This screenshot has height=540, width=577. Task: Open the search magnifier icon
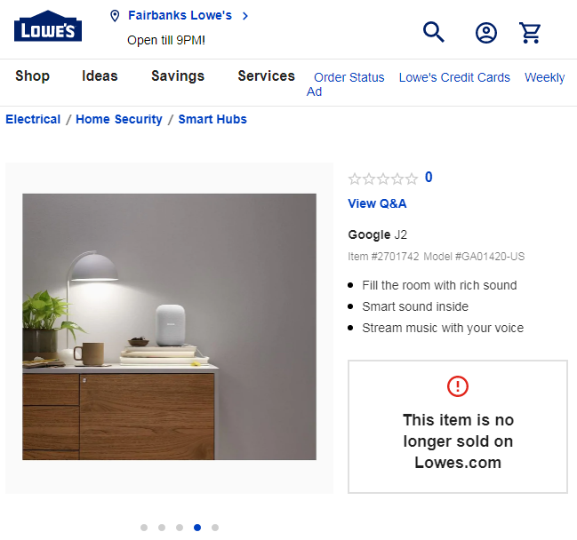(x=434, y=32)
